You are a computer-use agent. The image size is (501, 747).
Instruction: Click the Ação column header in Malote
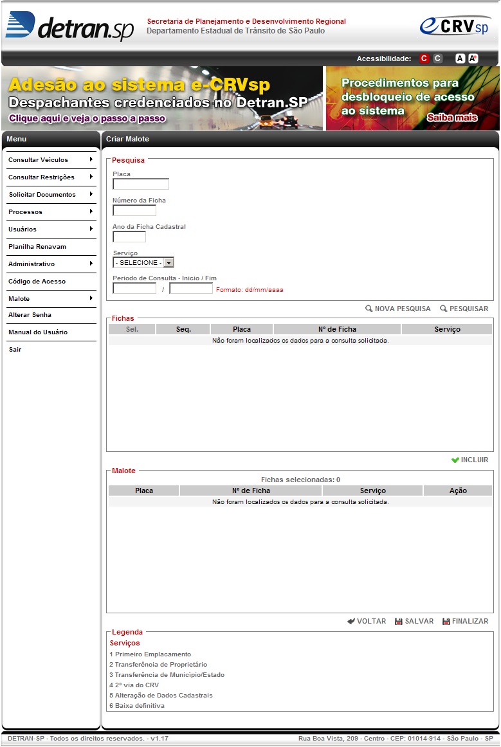(x=458, y=491)
